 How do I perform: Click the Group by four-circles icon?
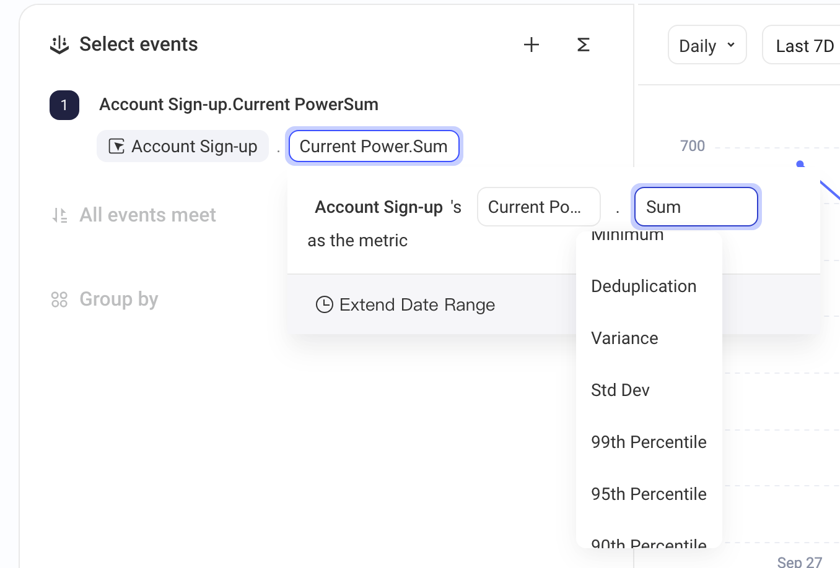pyautogui.click(x=59, y=299)
